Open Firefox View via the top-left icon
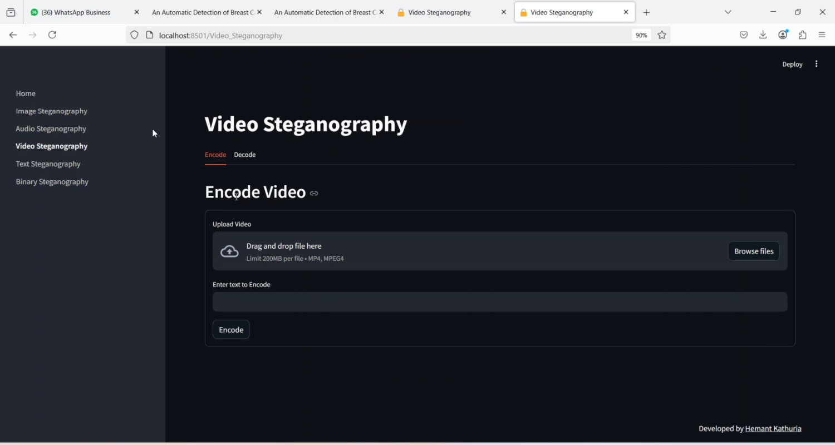 pos(11,12)
